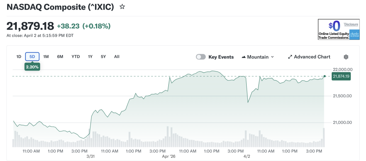Click the price line end dot marker

tap(325, 76)
